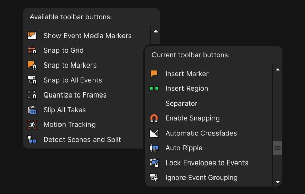Screen dimensions: 305x194
Task: Click the Motion Tracking runner icon
Action: click(x=32, y=124)
